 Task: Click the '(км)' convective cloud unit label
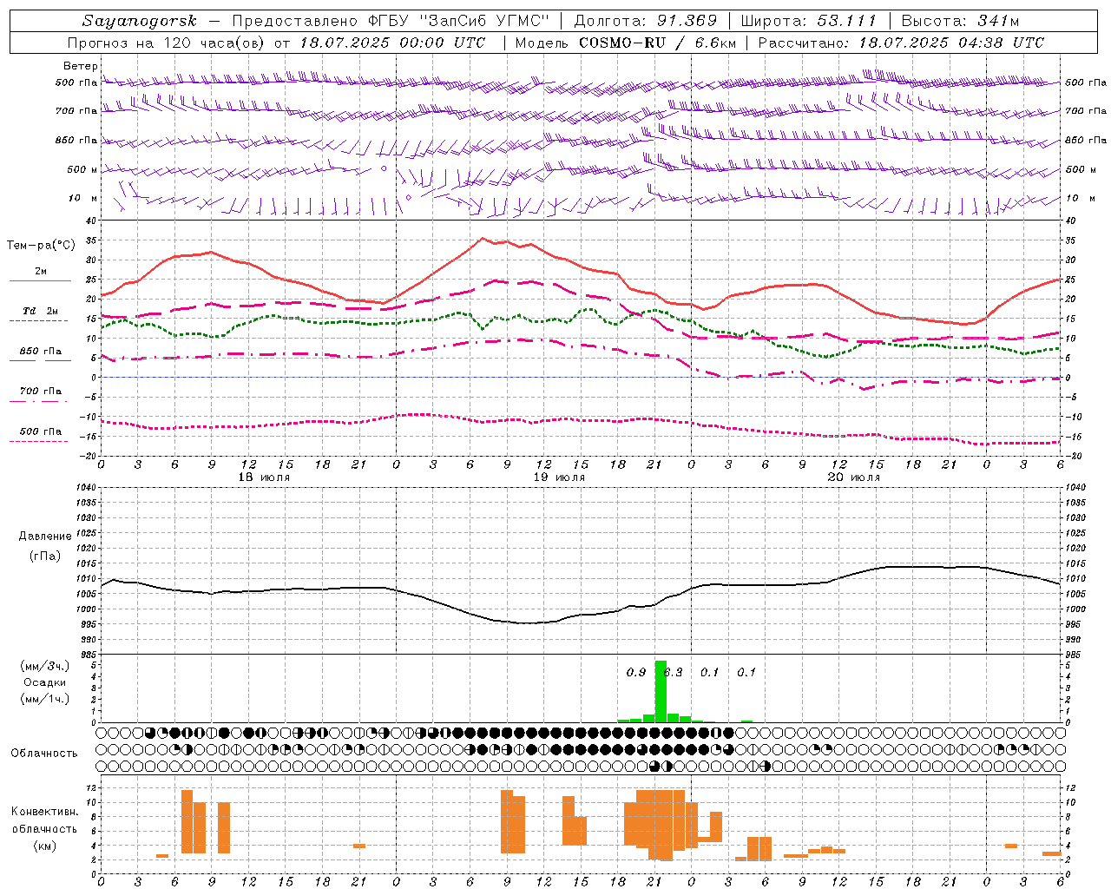click(x=45, y=846)
